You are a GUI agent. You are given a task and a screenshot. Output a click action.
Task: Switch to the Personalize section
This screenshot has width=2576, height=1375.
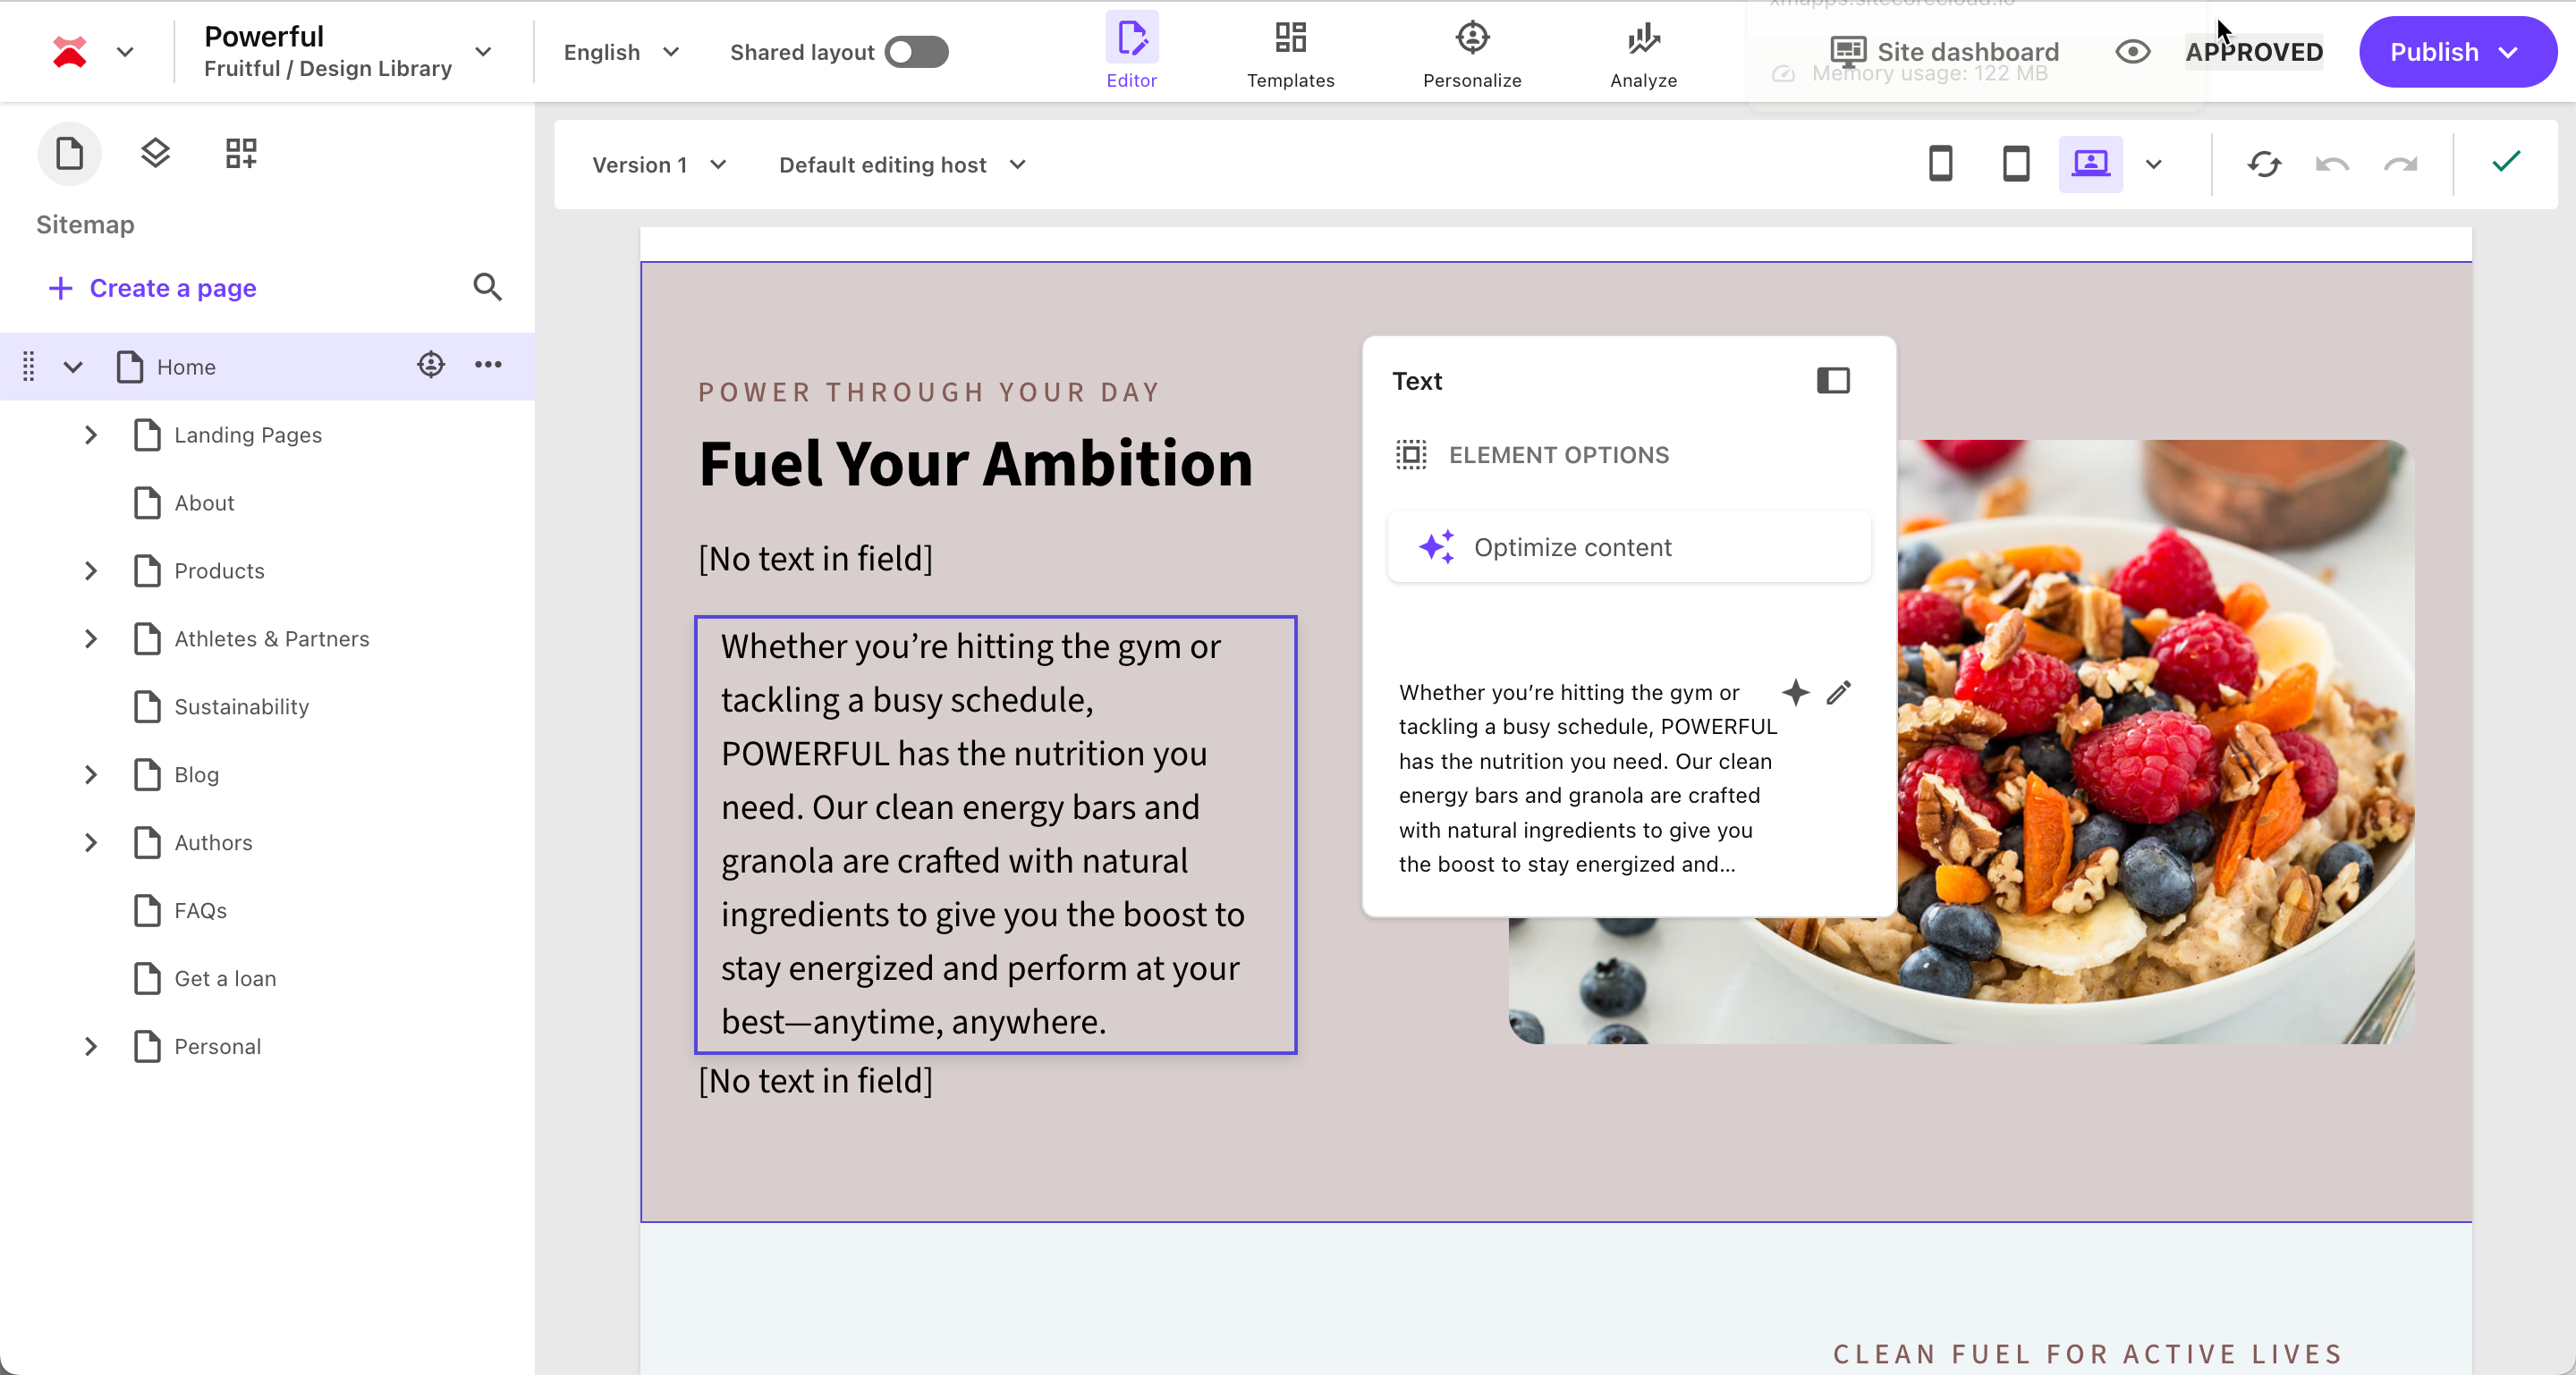click(x=1472, y=52)
